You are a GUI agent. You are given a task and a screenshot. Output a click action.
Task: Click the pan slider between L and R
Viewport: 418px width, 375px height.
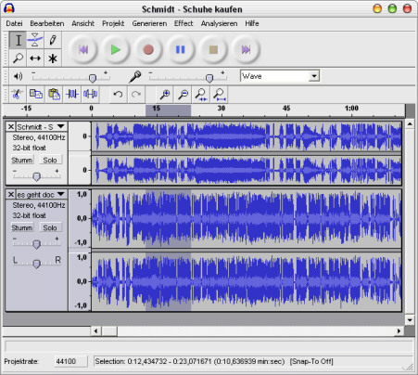[x=36, y=264]
